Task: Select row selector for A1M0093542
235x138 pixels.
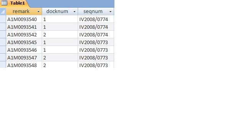Action: pyautogui.click(x=3, y=34)
